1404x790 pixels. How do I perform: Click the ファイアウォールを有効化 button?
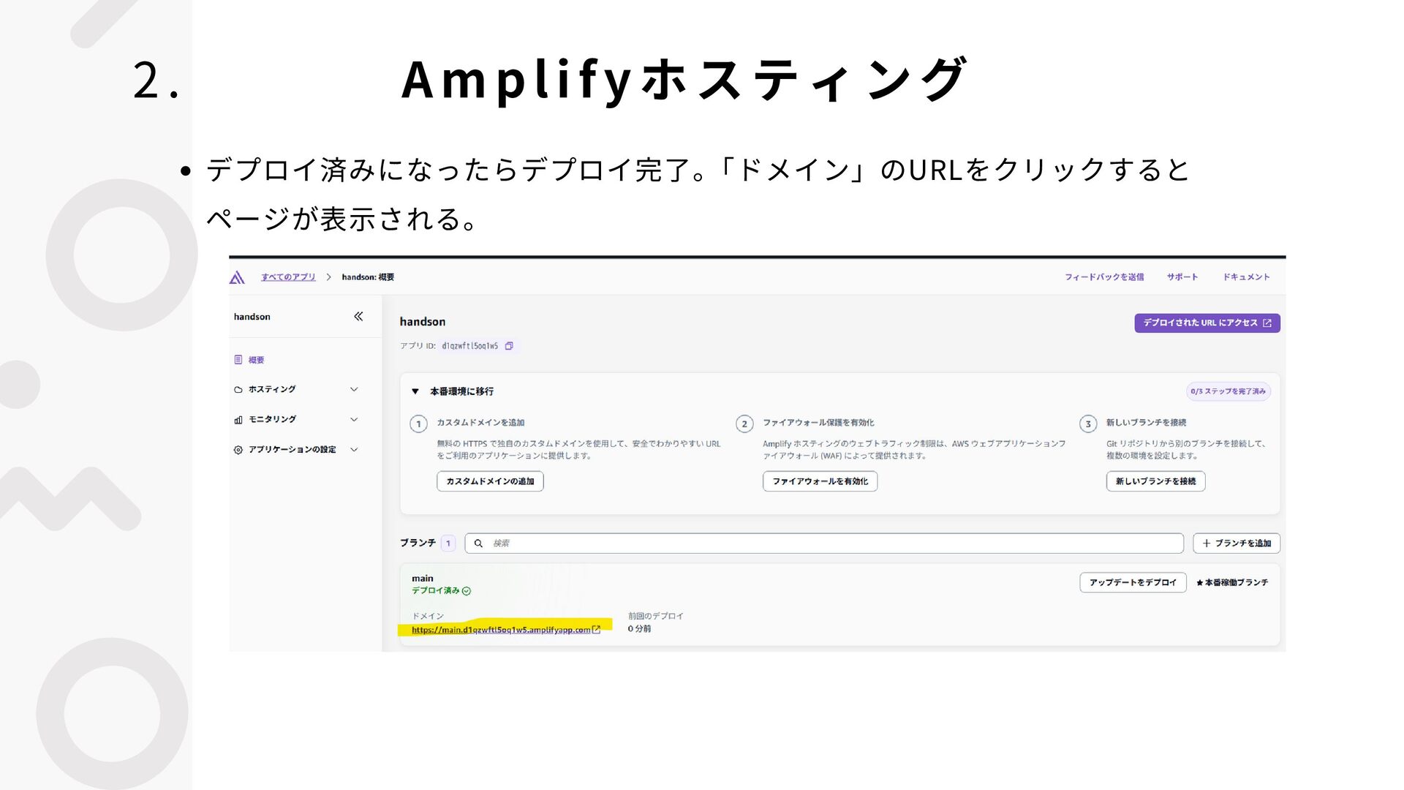820,481
